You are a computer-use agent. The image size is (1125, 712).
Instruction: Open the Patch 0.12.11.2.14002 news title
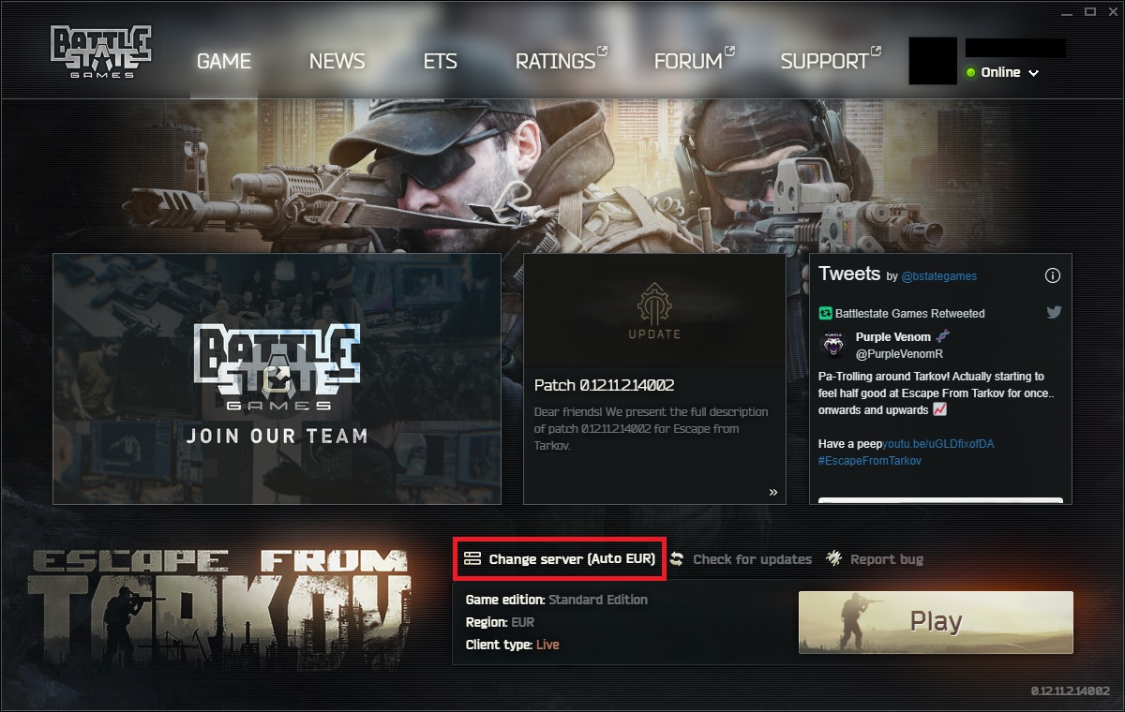pyautogui.click(x=605, y=385)
